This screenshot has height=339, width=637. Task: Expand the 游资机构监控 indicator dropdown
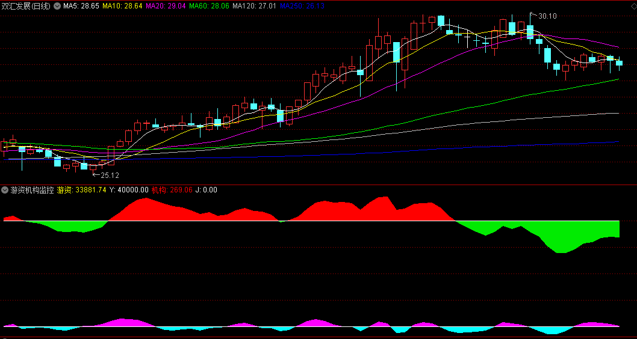5,190
